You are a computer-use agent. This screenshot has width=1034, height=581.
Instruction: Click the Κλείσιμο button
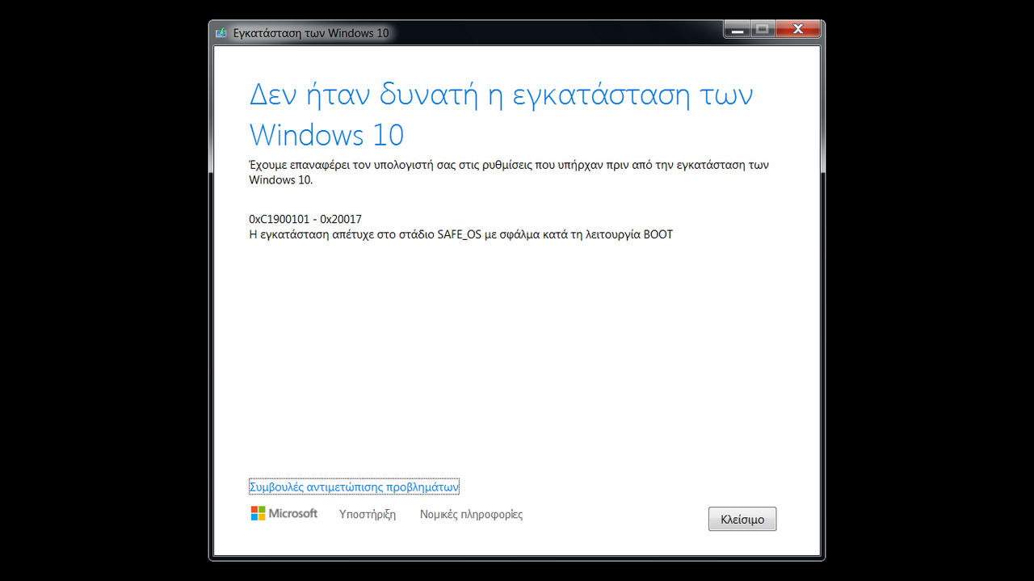click(742, 519)
